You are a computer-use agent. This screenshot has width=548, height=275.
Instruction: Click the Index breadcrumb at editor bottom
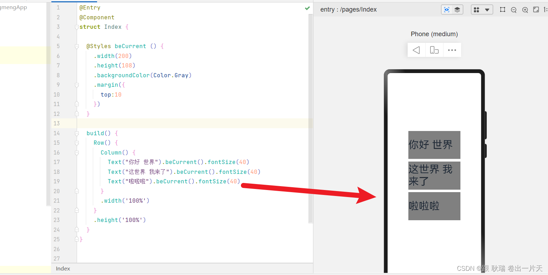click(63, 268)
